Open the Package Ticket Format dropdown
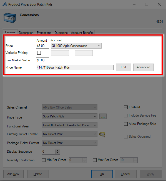The width and height of the screenshot is (166, 181). (x=70, y=143)
